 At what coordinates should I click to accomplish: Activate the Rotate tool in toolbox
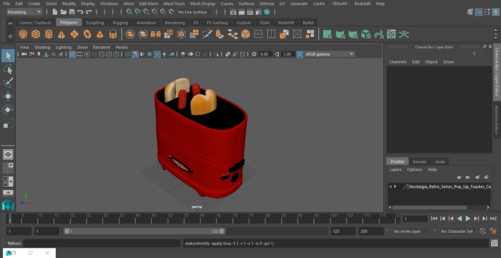tap(8, 110)
